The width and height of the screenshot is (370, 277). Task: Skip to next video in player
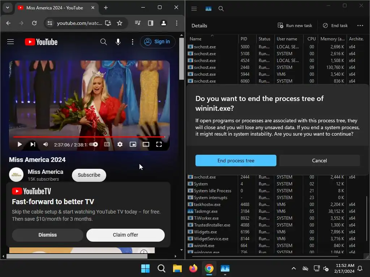coord(33,144)
